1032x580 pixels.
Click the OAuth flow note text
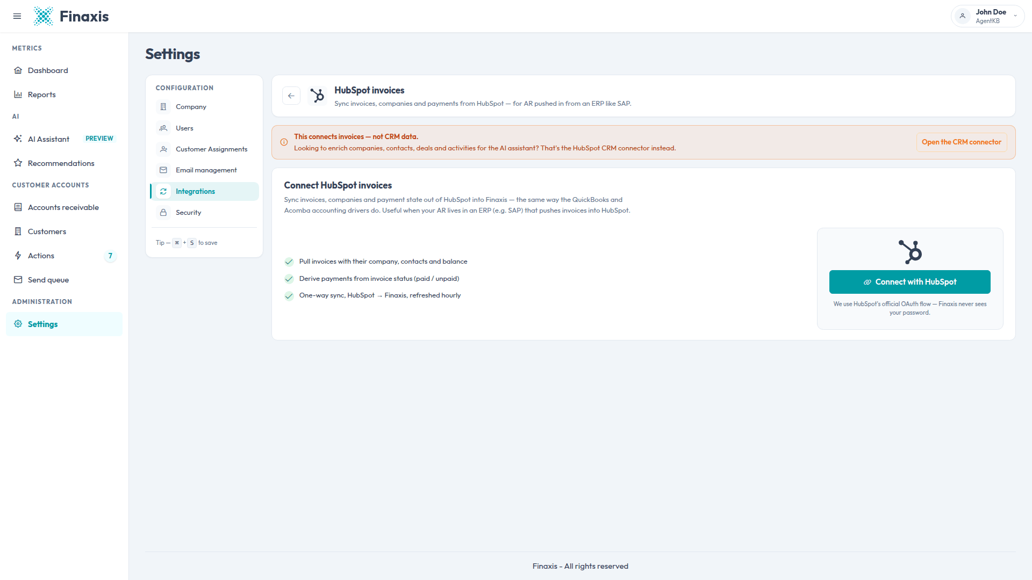(909, 308)
